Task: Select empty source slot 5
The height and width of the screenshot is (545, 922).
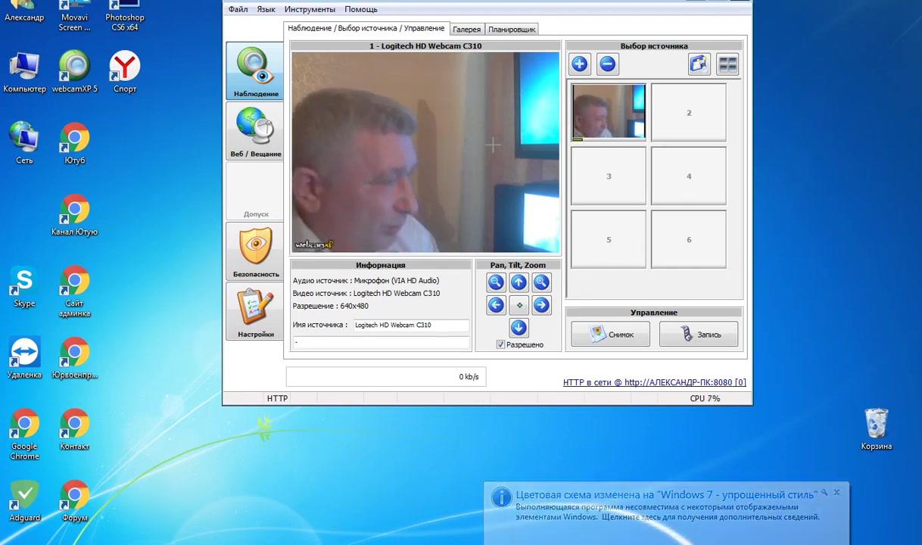Action: point(609,240)
